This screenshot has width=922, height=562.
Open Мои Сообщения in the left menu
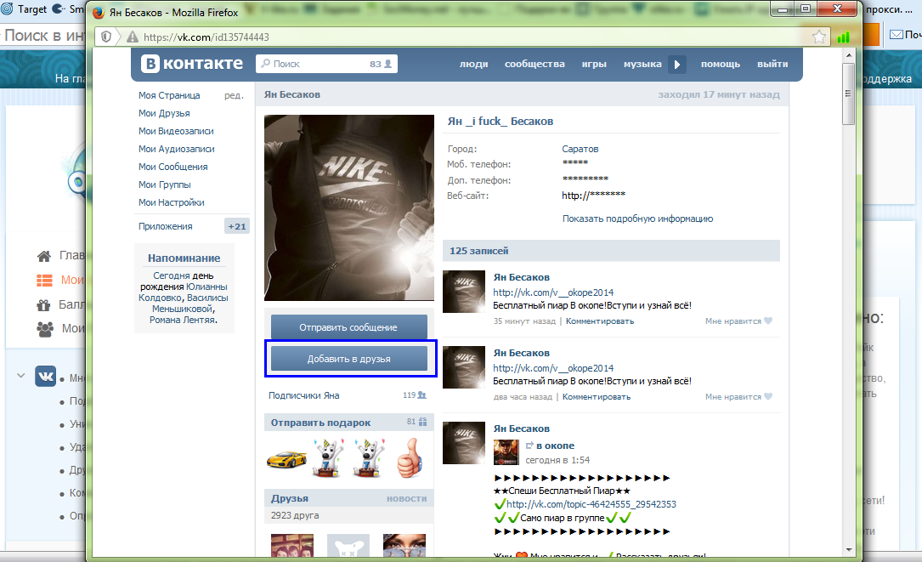pos(173,167)
